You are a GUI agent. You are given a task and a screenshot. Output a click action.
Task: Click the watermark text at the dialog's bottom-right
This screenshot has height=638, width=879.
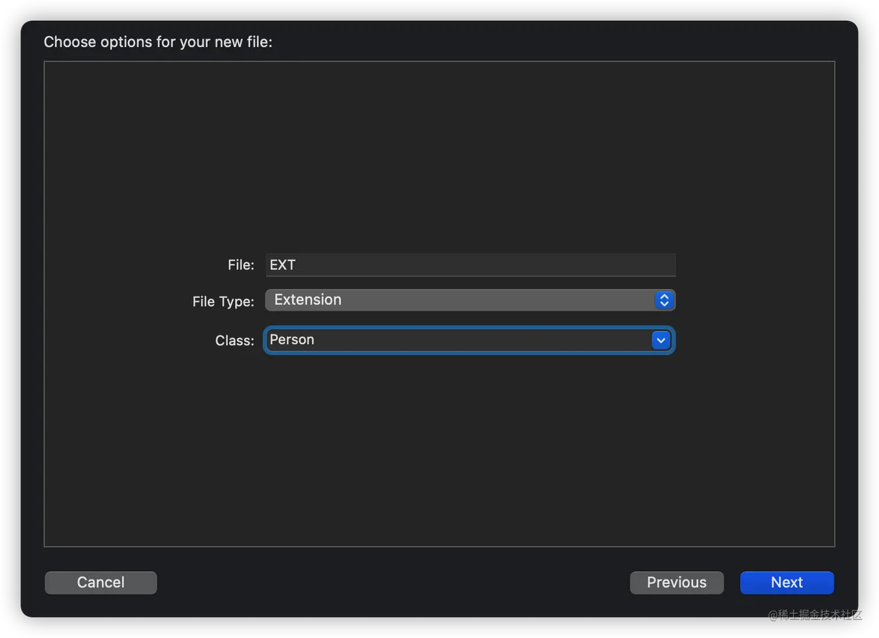(814, 615)
